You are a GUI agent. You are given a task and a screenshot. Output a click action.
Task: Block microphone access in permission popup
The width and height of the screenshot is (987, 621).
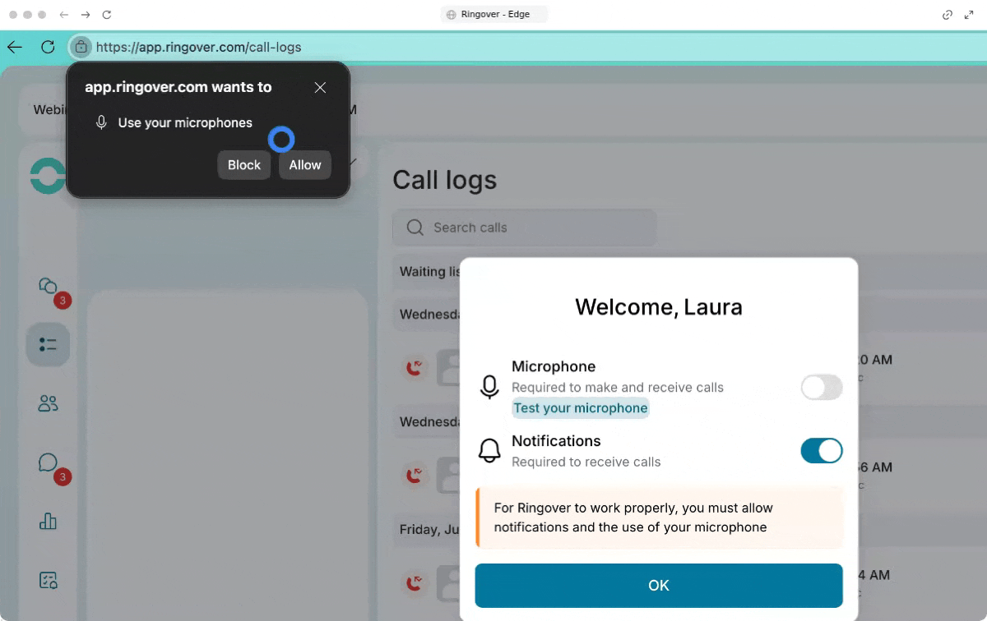pyautogui.click(x=244, y=165)
